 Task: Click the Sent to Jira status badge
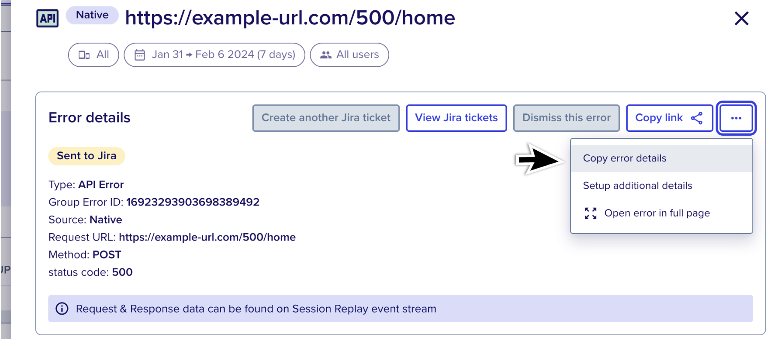point(87,156)
